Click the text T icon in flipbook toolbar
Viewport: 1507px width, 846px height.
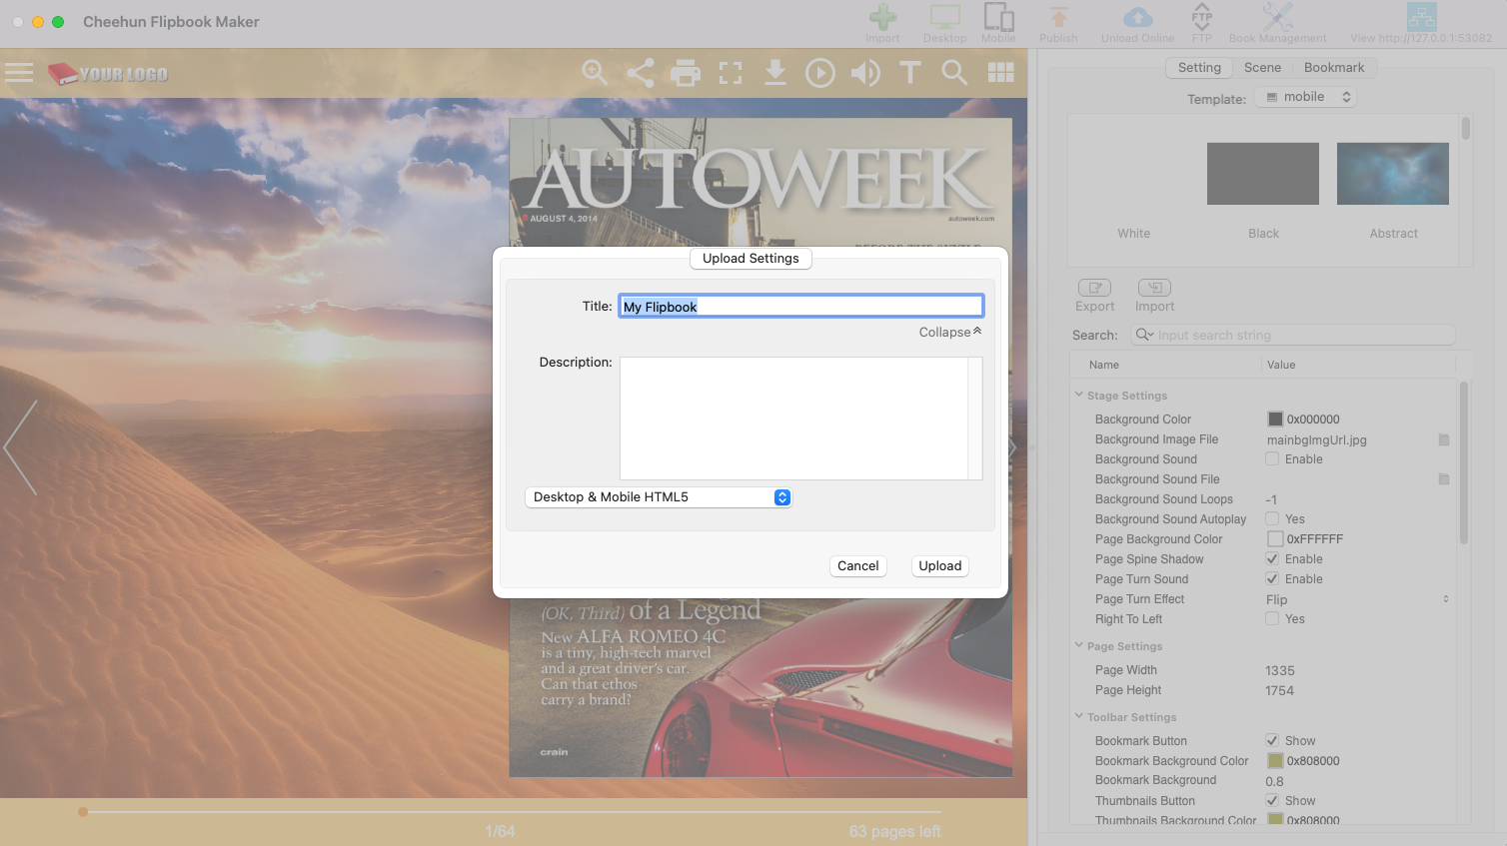click(x=910, y=73)
